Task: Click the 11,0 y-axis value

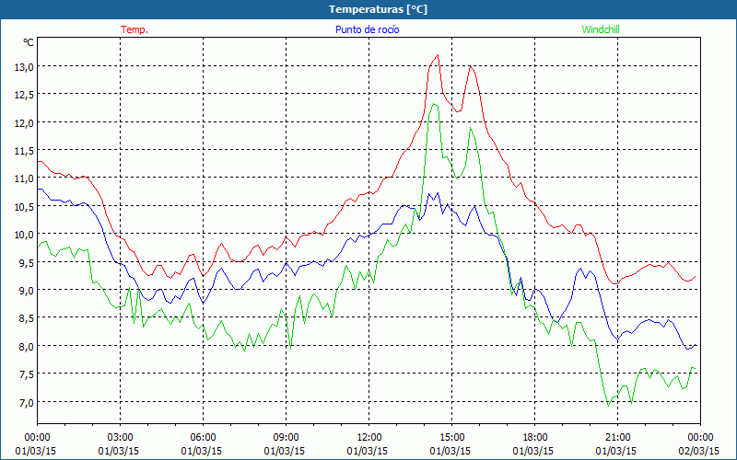Action: [x=24, y=178]
